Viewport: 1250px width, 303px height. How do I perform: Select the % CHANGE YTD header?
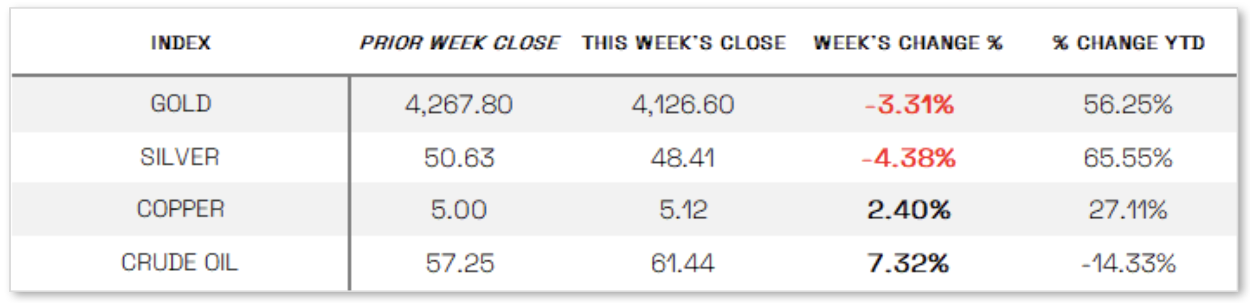pos(1128,43)
